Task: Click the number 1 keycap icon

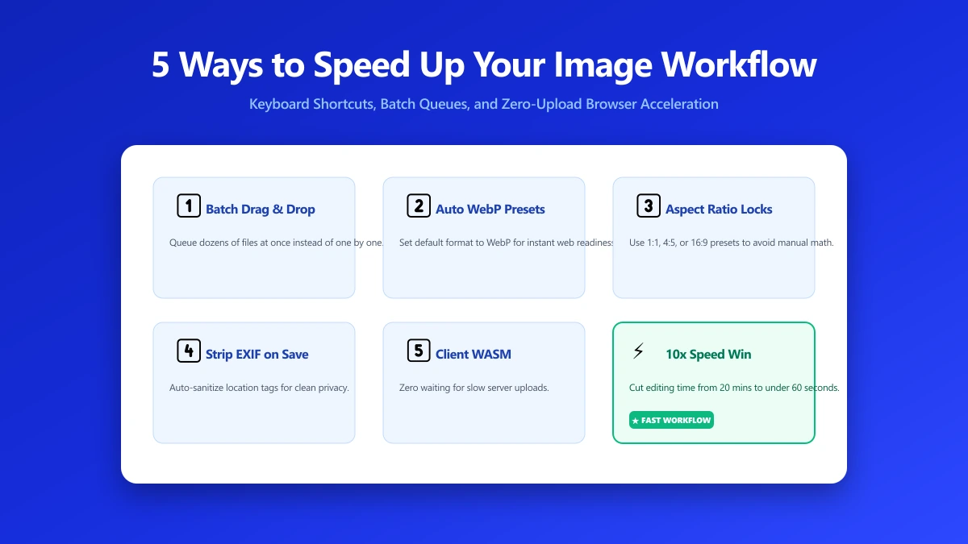Action: tap(189, 206)
